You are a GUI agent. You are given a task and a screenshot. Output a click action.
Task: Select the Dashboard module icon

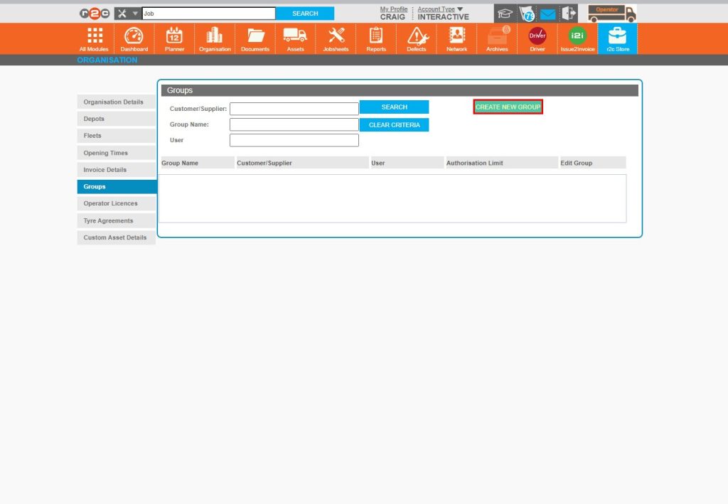tap(134, 38)
